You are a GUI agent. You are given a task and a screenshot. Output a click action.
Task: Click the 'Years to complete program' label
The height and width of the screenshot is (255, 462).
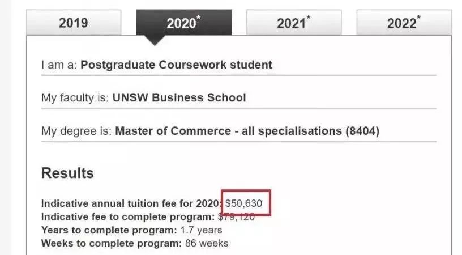tap(109, 230)
